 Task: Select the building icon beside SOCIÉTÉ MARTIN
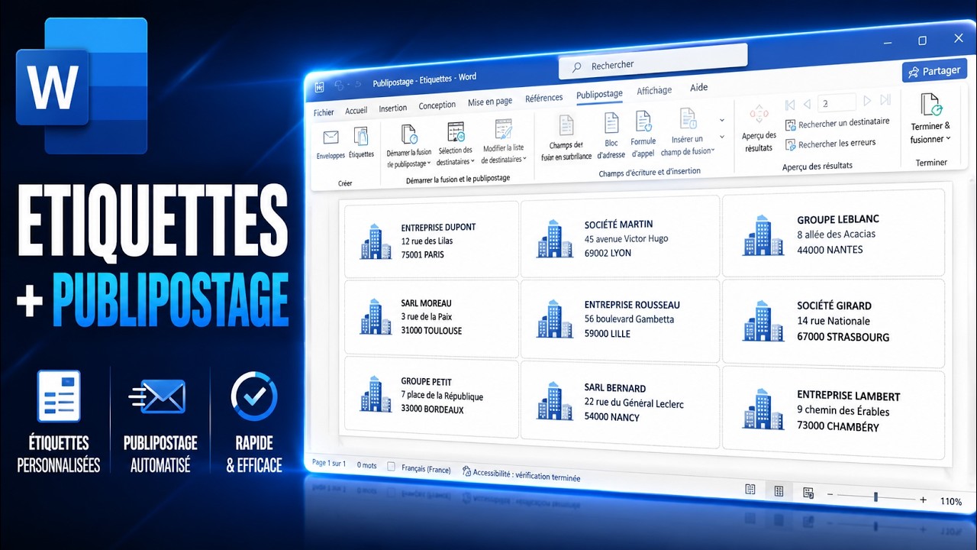tap(555, 238)
